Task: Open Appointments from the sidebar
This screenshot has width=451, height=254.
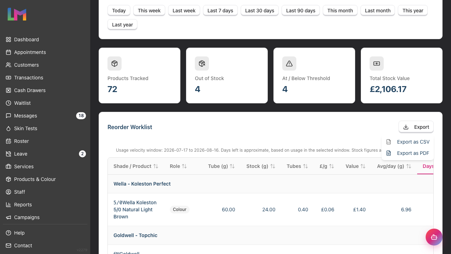Action: pyautogui.click(x=45, y=52)
